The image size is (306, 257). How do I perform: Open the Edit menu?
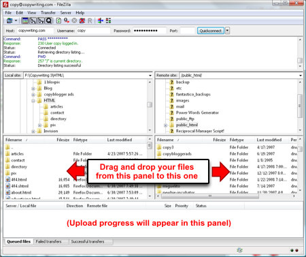point(20,13)
